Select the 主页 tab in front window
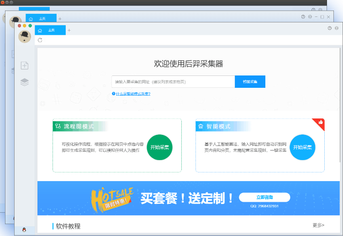This screenshot has height=236, width=343. (52, 30)
